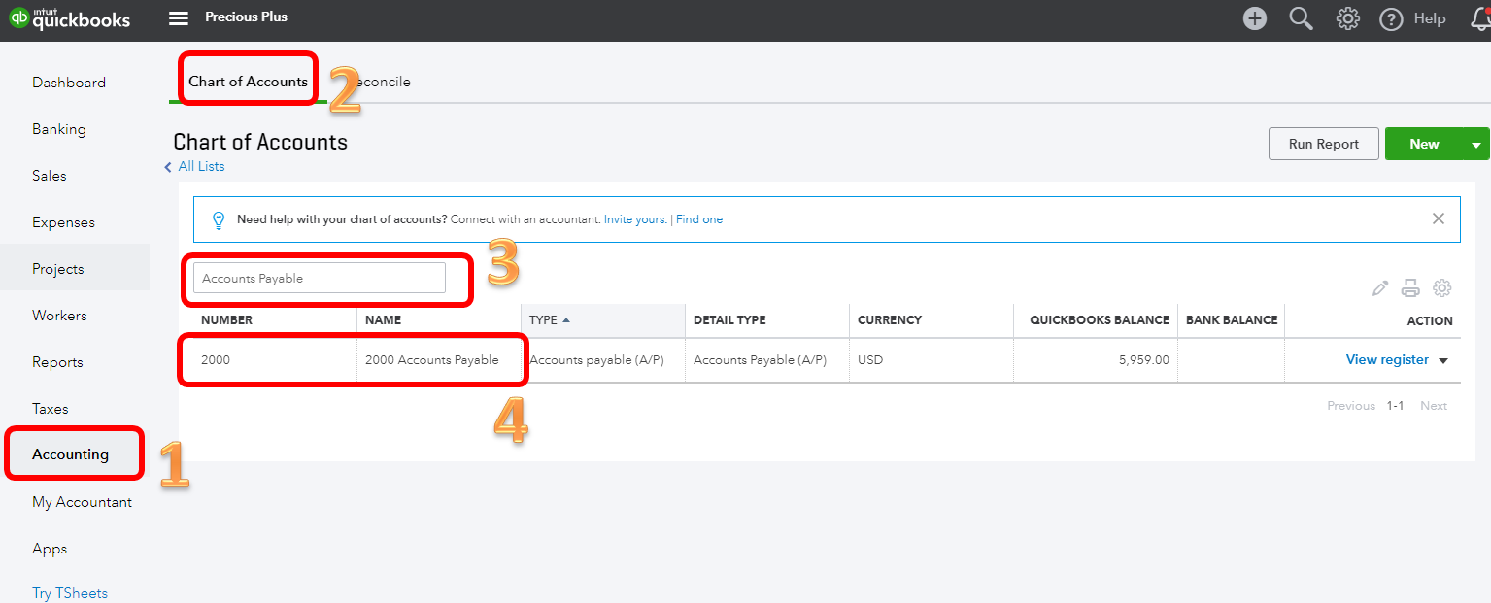Open the notifications bell icon
The width and height of the screenshot is (1491, 603).
pyautogui.click(x=1478, y=17)
